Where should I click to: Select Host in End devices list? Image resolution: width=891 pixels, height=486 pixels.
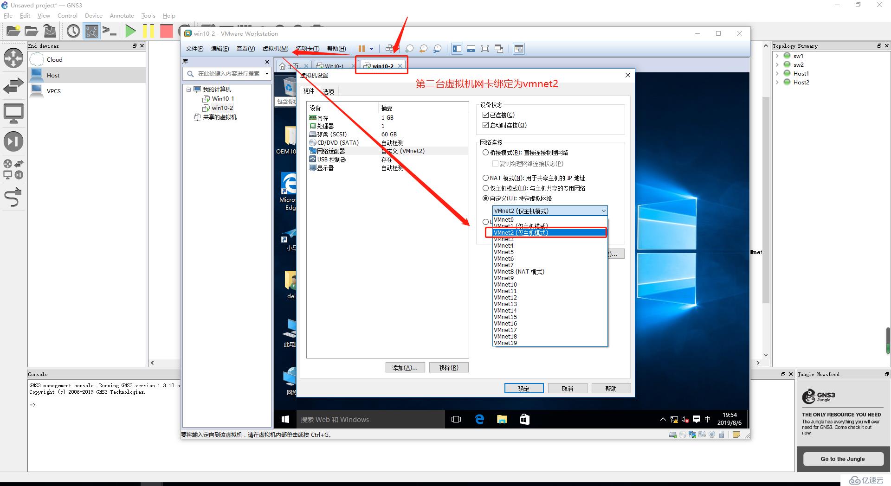87,75
